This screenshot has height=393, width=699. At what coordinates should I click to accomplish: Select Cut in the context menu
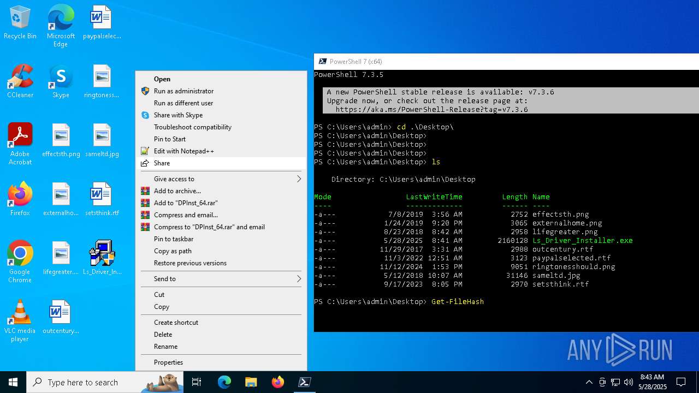pyautogui.click(x=221, y=295)
